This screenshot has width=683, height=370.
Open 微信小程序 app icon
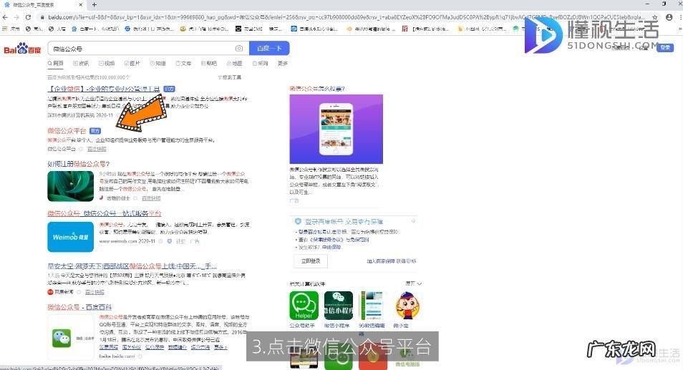coord(339,306)
